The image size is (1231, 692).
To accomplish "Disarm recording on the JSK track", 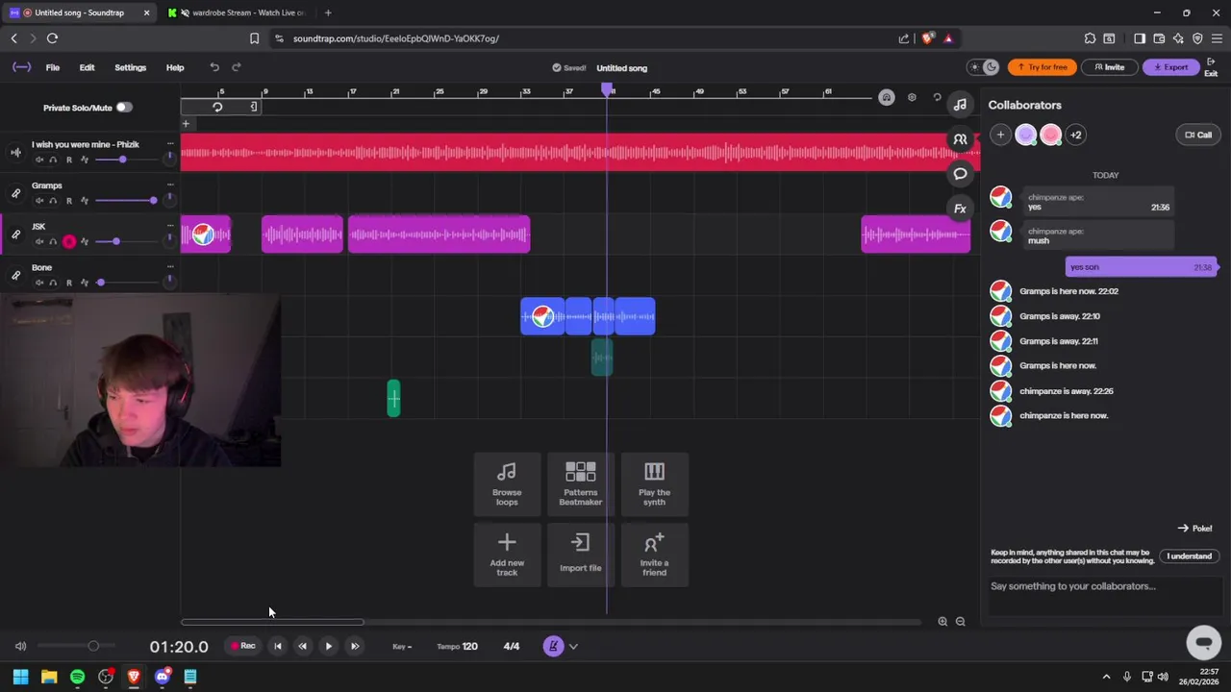I will [69, 241].
